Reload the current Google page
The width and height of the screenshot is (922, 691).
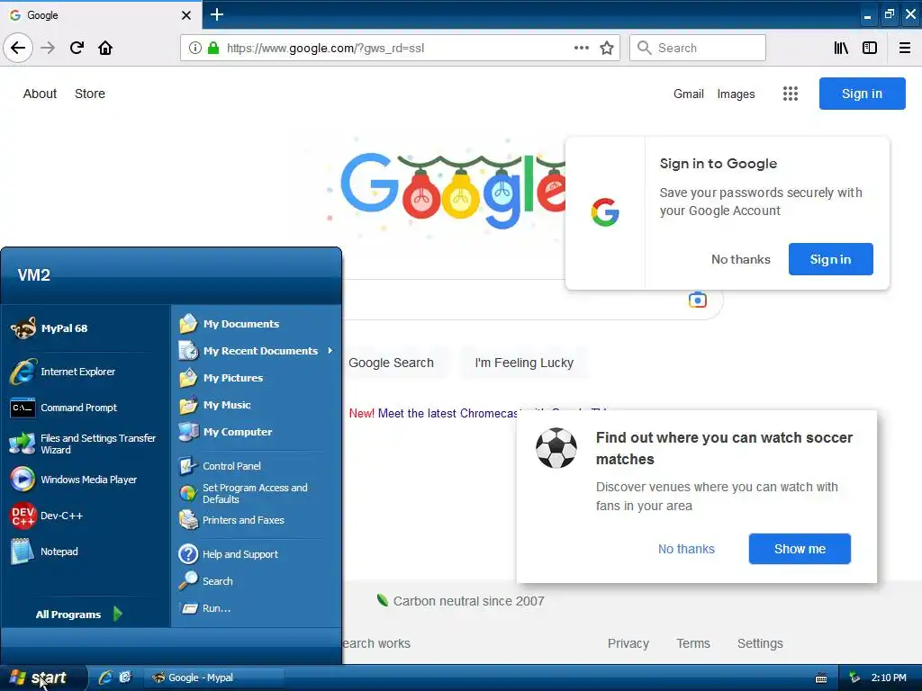pos(77,48)
